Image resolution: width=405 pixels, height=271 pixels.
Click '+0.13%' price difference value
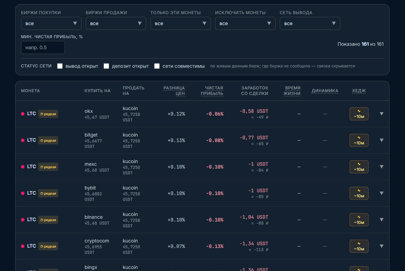pyautogui.click(x=176, y=140)
